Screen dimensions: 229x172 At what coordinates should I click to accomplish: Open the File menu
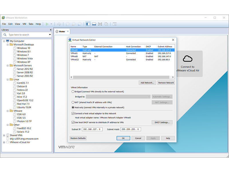4,24
